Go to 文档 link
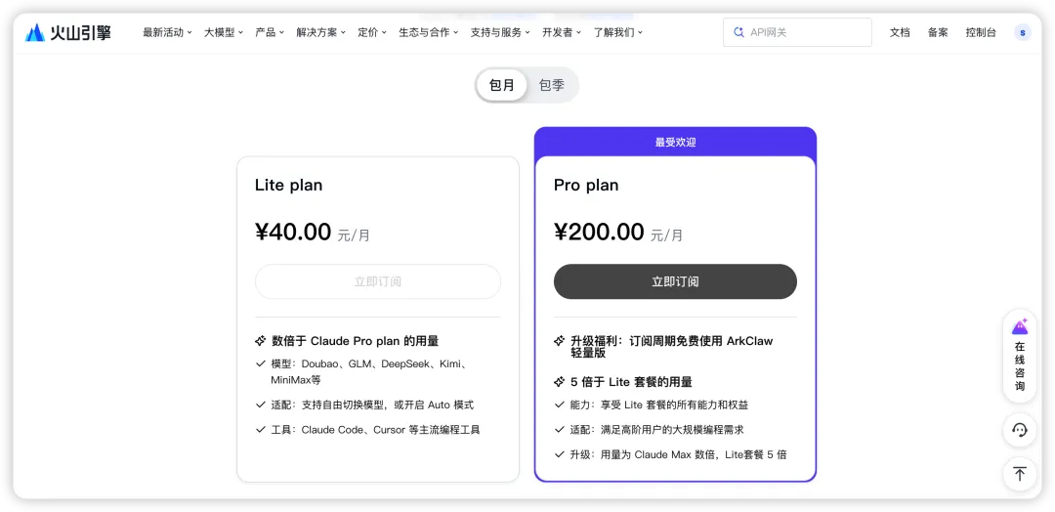Screen dimensions: 1055x512 [900, 32]
